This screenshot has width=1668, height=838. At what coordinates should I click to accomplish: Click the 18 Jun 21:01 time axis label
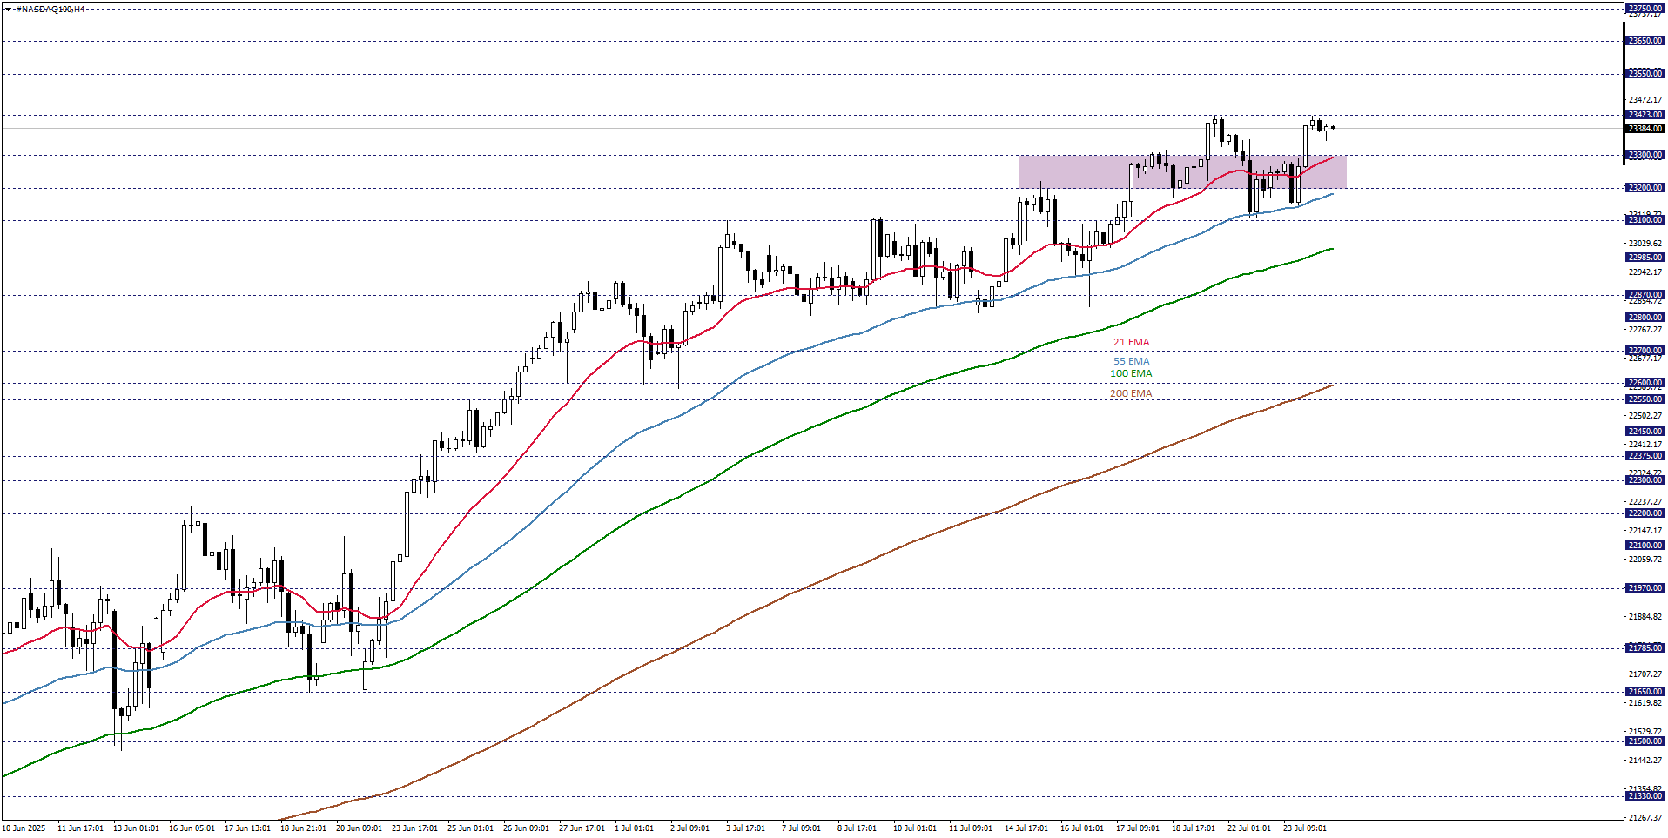304,828
